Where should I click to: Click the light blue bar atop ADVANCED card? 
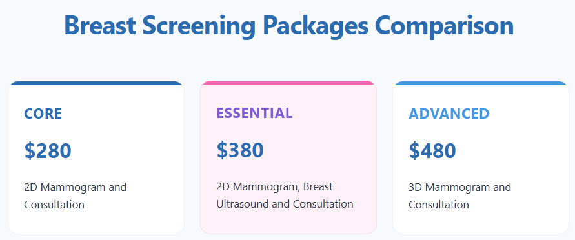click(480, 83)
